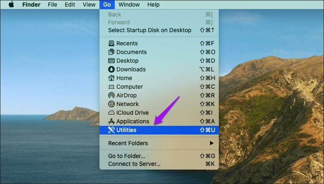This screenshot has width=324, height=184.
Task: Click the Recents text label
Action: point(127,43)
